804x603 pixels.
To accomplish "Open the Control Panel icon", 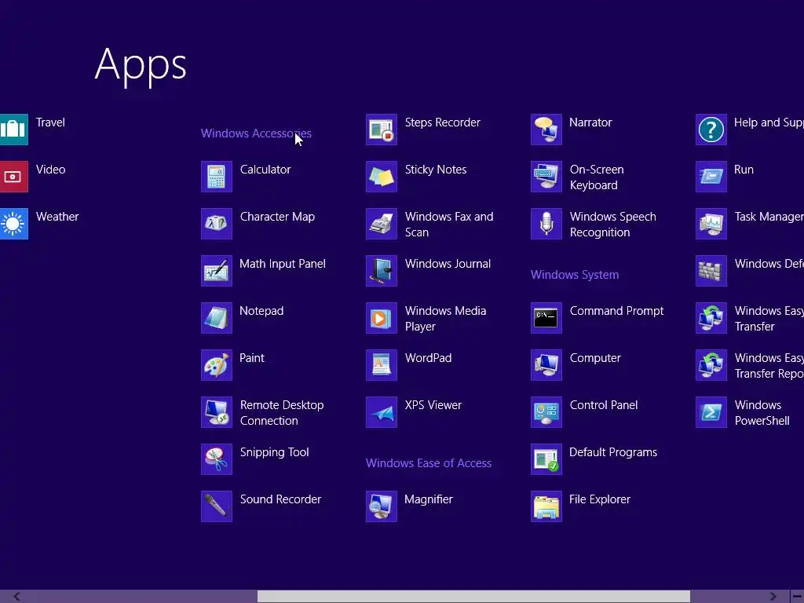I will (x=546, y=412).
